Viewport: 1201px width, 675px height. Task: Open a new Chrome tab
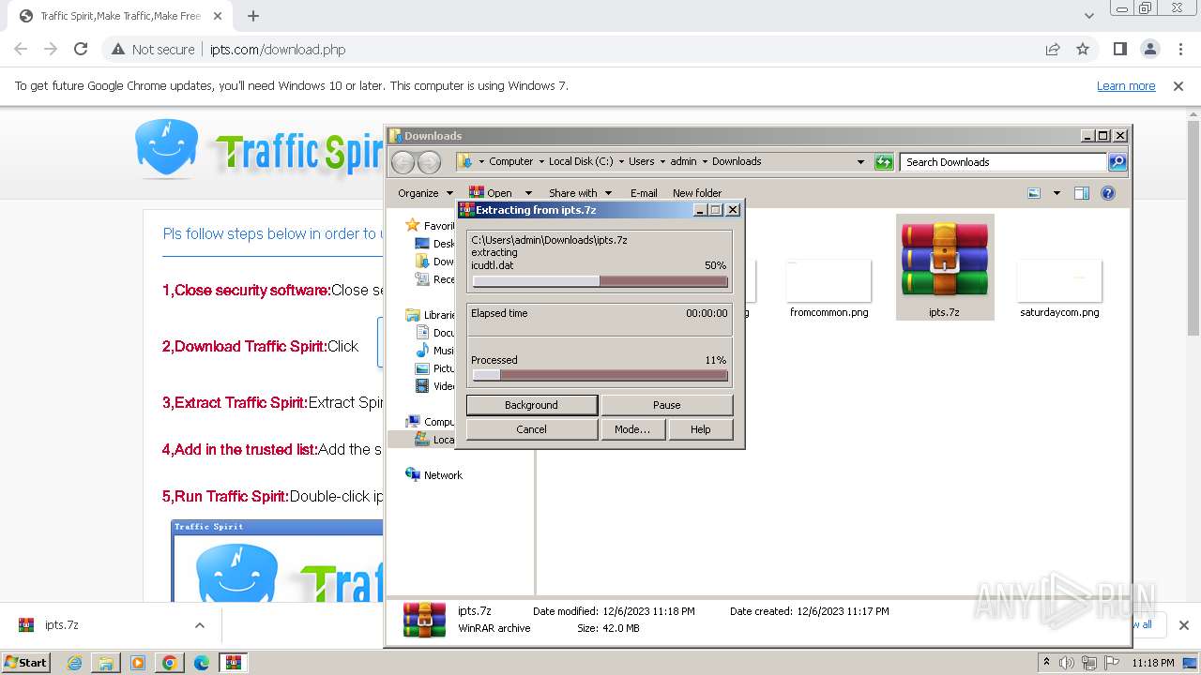(253, 16)
